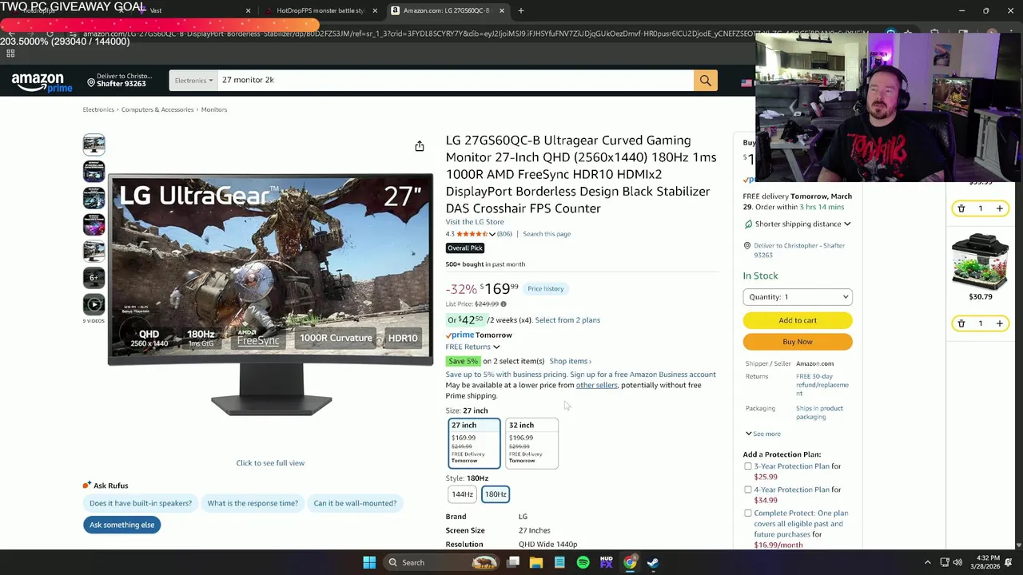Click the Ask something else button

pyautogui.click(x=121, y=525)
